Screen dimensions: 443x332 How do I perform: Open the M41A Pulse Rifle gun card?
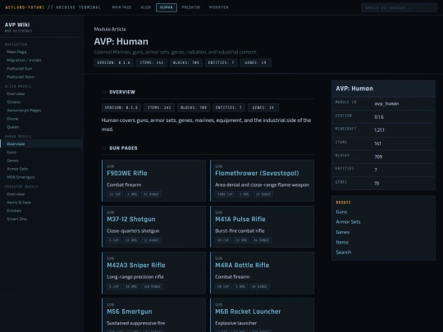(x=262, y=227)
